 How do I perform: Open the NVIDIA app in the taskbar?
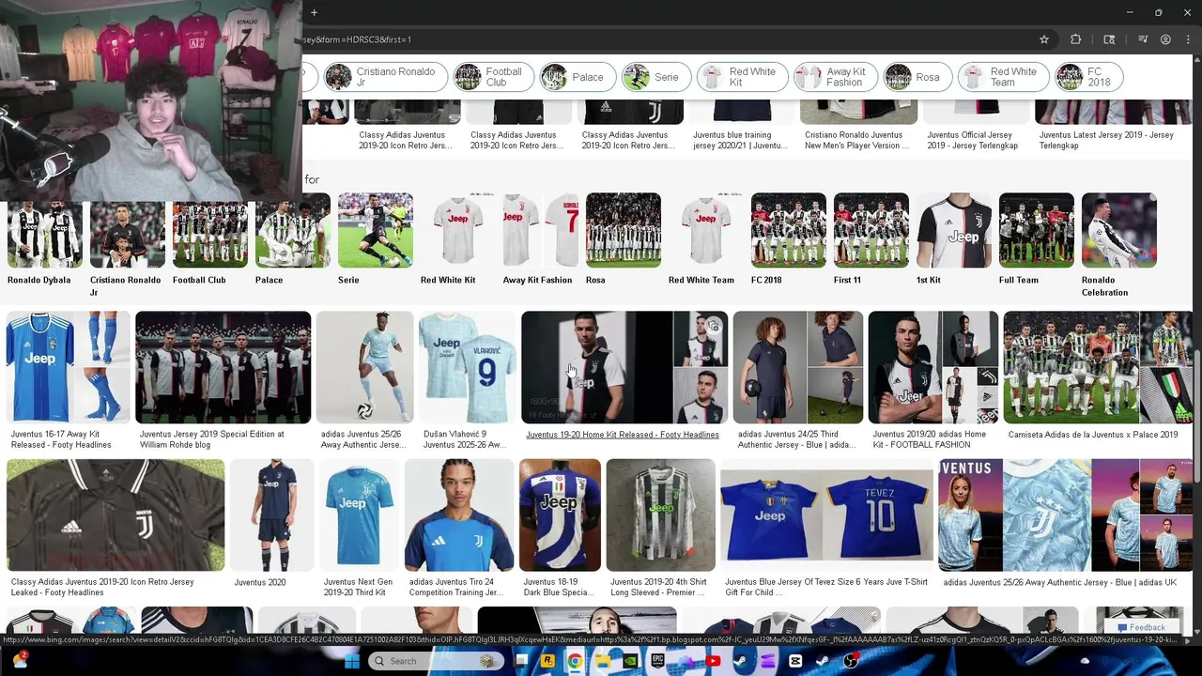(630, 661)
